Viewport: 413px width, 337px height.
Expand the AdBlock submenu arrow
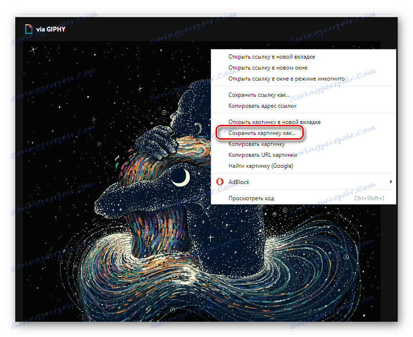coord(391,182)
